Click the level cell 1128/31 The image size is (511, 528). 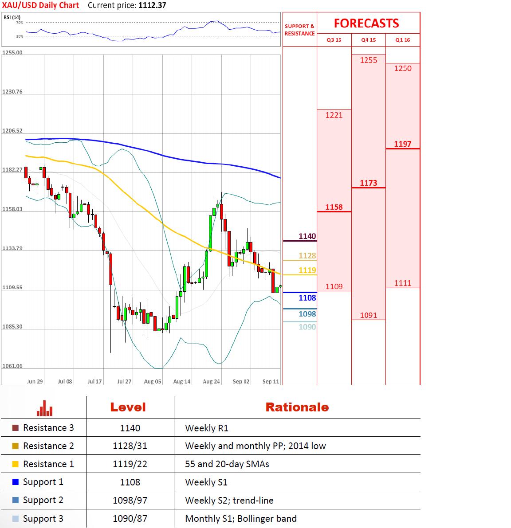tap(130, 446)
